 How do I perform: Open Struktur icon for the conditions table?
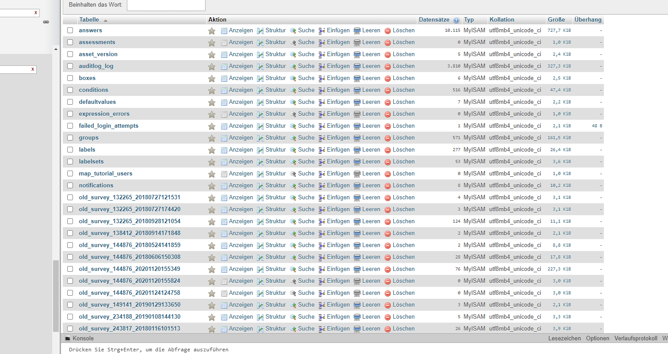click(x=260, y=91)
